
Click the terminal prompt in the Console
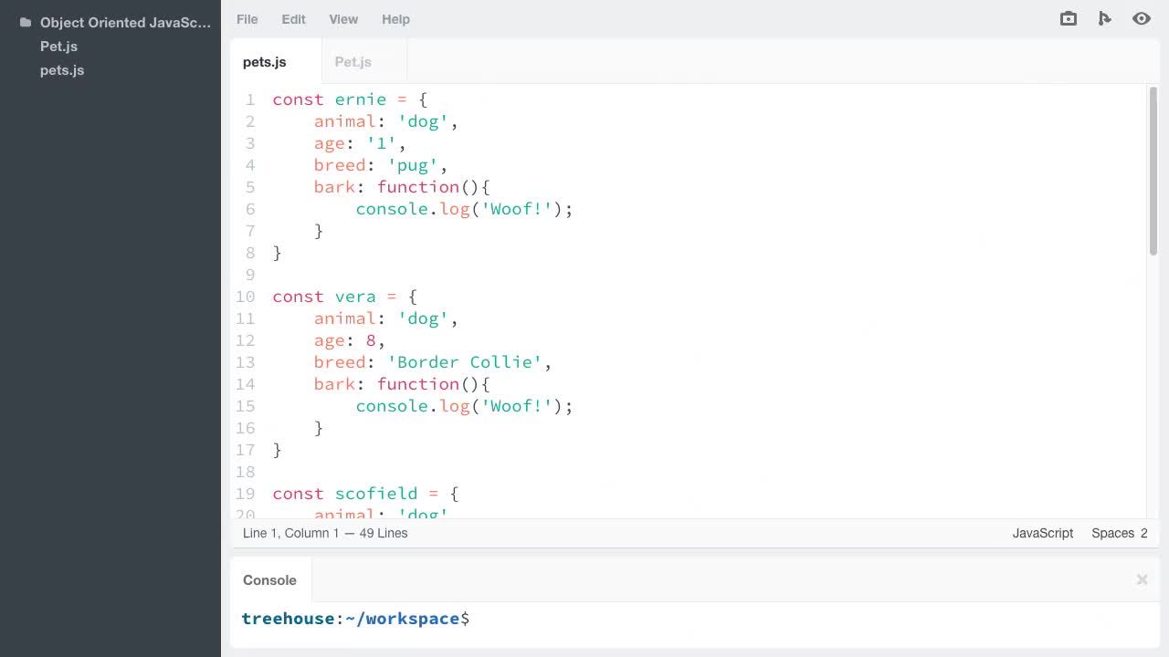tap(355, 619)
